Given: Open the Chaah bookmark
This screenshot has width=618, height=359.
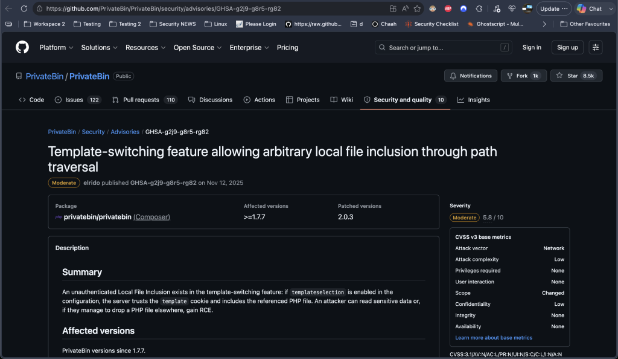Looking at the screenshot, I should point(384,24).
